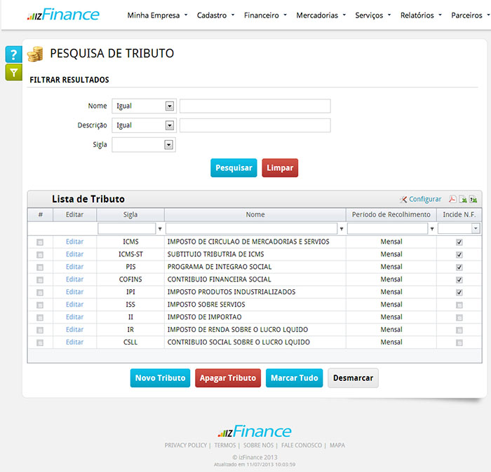491x472 pixels.
Task: Click the blue help question mark icon
Action: 13,55
